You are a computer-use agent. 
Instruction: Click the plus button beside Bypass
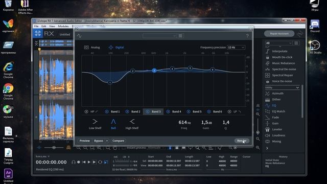pos(107,141)
